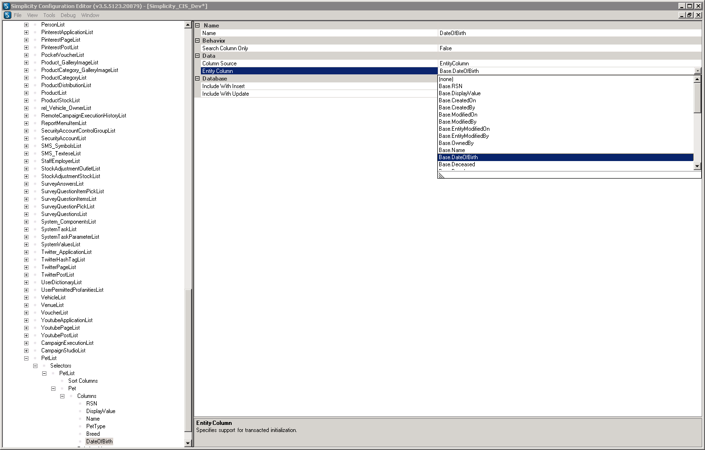Select the DateOfBirth column tree item

coord(99,441)
